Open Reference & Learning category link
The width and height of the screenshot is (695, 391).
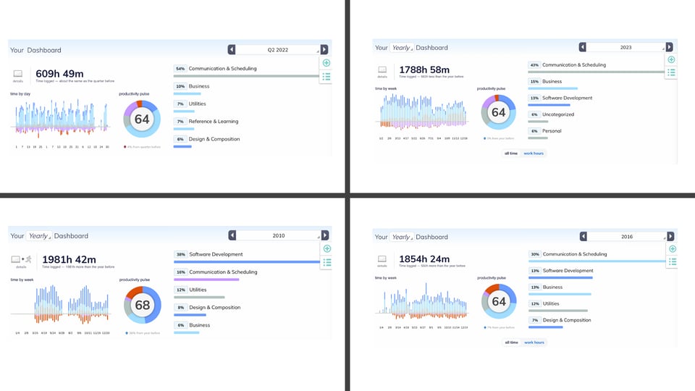tap(214, 121)
